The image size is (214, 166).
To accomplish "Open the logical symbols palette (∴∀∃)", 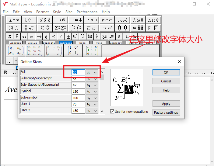I will point(91,20).
